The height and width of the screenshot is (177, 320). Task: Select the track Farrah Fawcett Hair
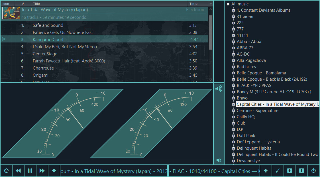click(x=104, y=61)
